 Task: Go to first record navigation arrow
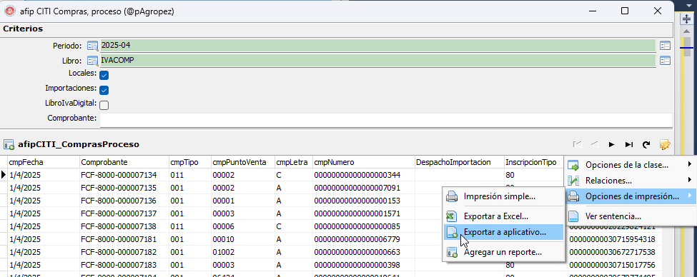coord(578,144)
